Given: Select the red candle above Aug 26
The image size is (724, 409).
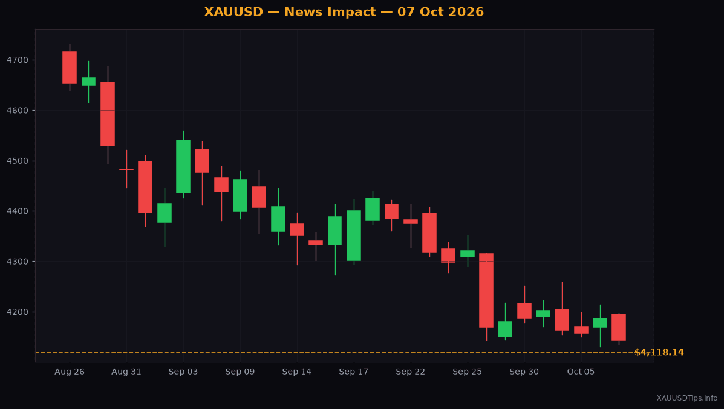Looking at the screenshot, I should [70, 67].
